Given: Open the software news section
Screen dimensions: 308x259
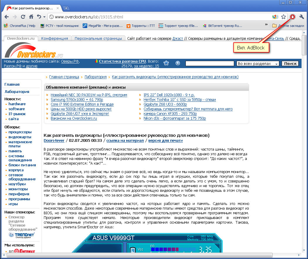Looking at the screenshot, I should coord(17,109).
